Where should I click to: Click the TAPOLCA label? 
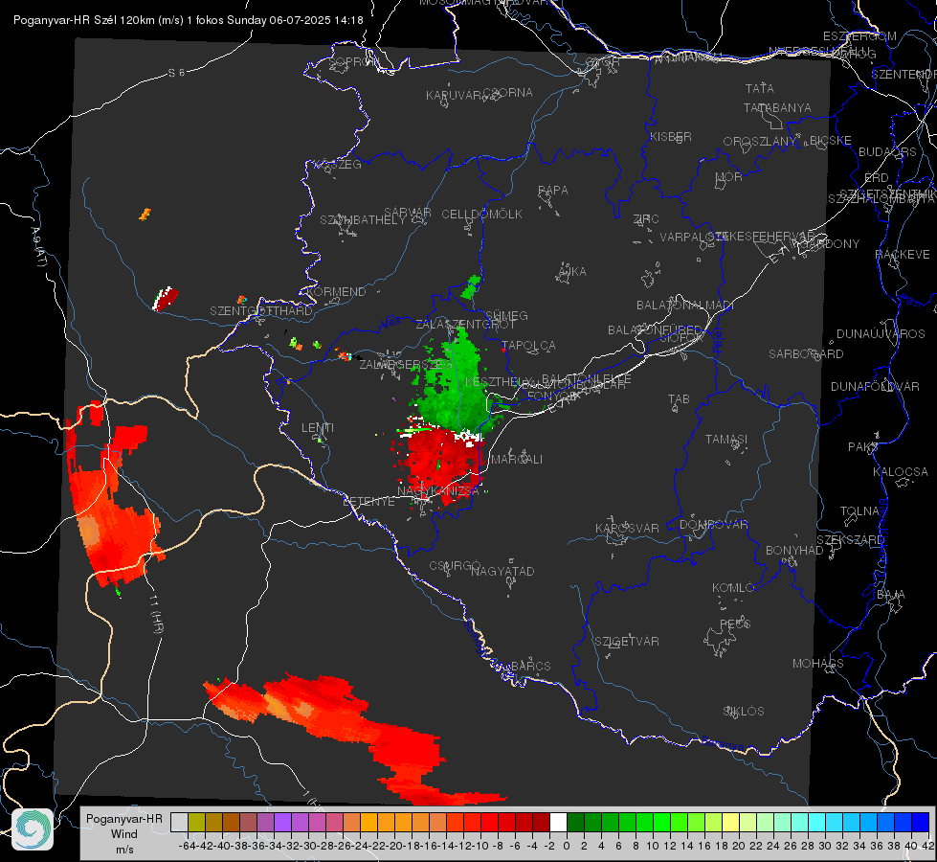point(528,346)
